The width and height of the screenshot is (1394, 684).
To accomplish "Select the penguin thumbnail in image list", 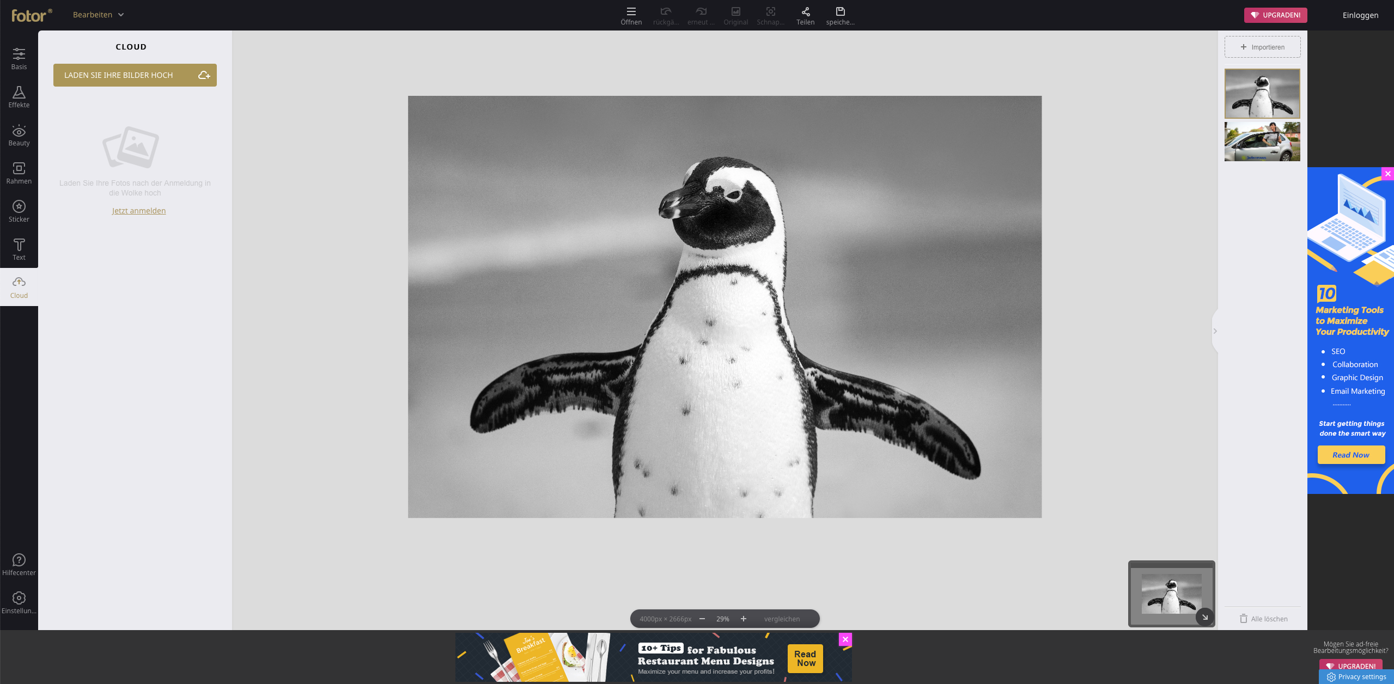I will (1262, 94).
